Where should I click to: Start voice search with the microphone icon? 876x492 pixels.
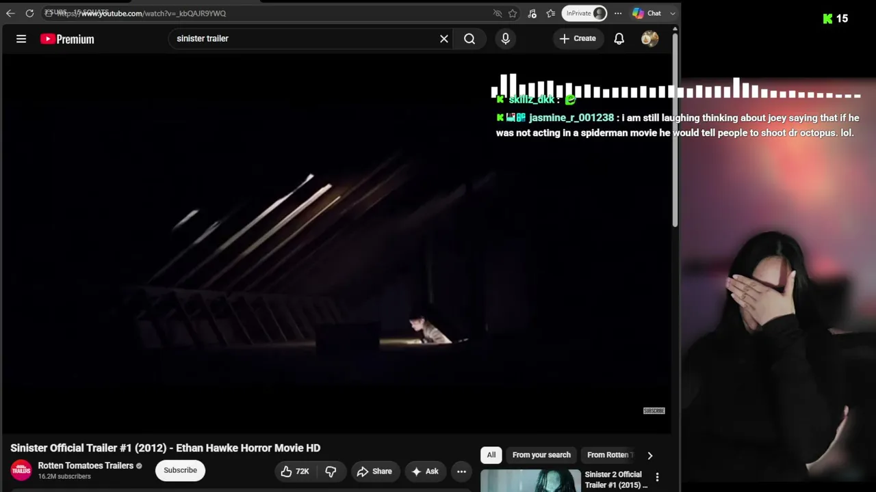tap(506, 39)
